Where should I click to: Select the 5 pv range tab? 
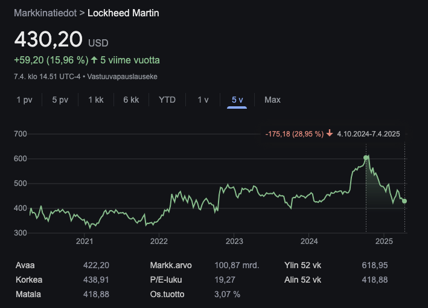[60, 100]
